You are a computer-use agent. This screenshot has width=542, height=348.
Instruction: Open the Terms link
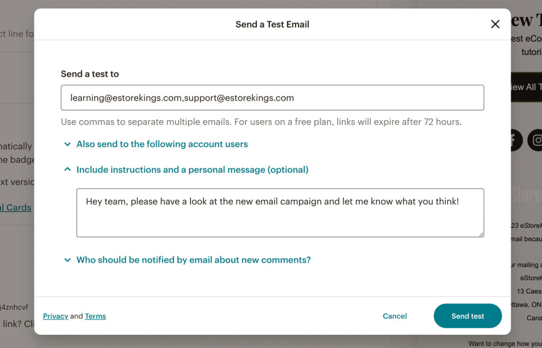coord(95,316)
